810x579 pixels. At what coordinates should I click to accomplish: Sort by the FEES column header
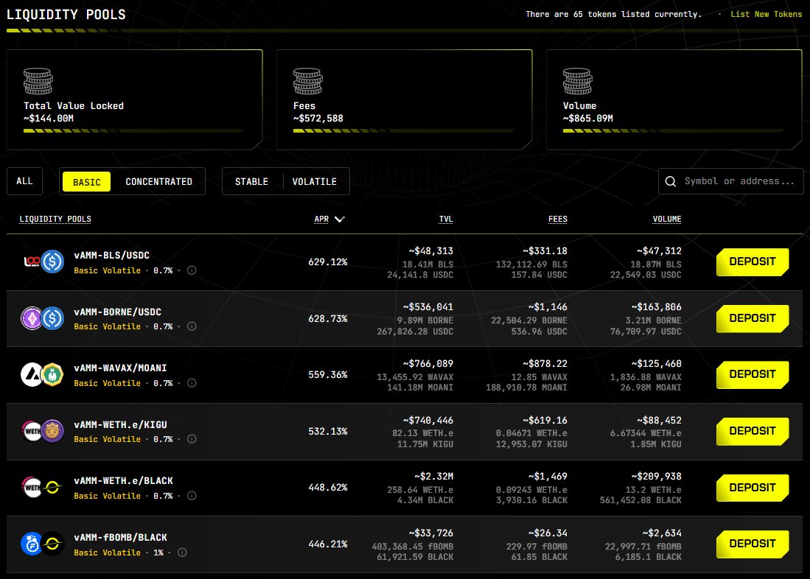tap(557, 219)
